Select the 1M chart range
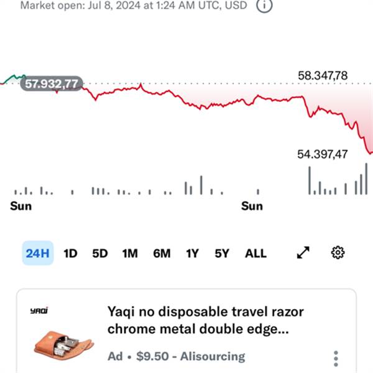 (x=130, y=254)
